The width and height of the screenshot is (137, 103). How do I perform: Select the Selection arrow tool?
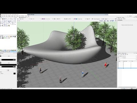[1, 19]
